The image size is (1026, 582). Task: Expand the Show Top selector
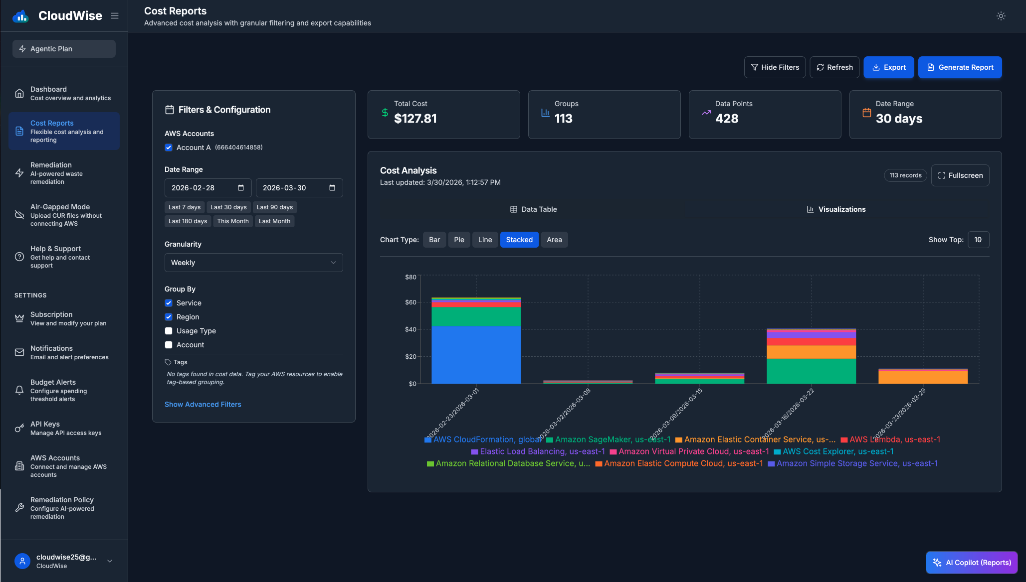(x=979, y=239)
